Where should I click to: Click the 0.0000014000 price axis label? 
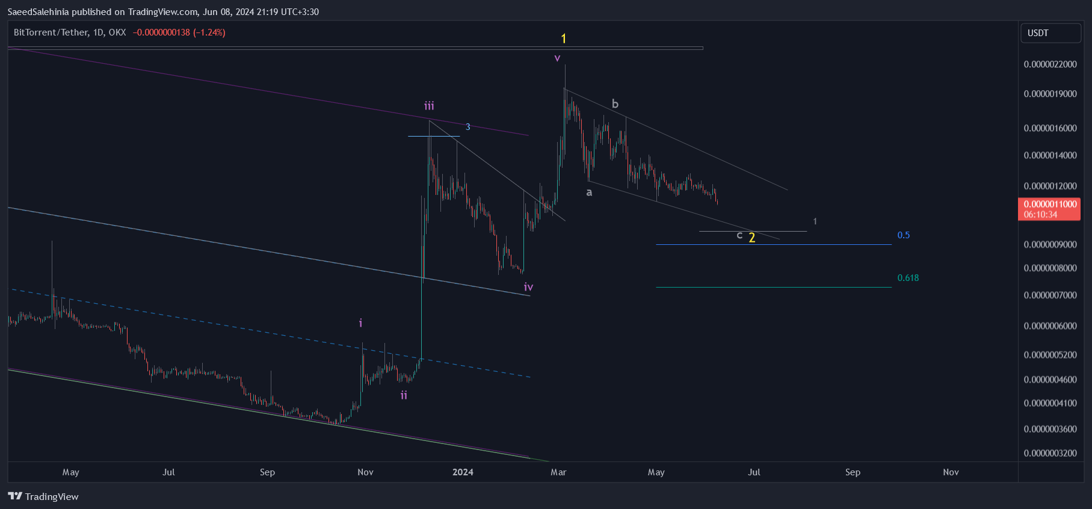(1050, 155)
